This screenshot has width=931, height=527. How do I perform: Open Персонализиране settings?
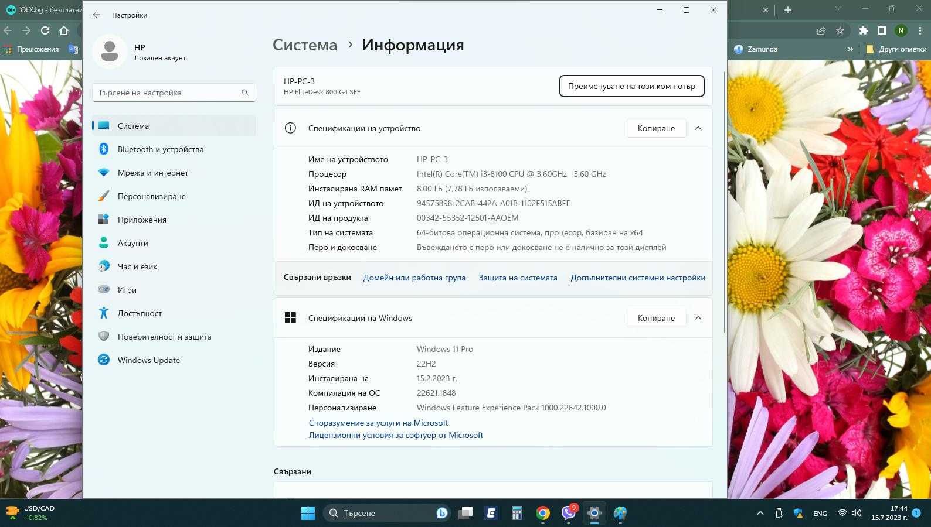(x=174, y=196)
